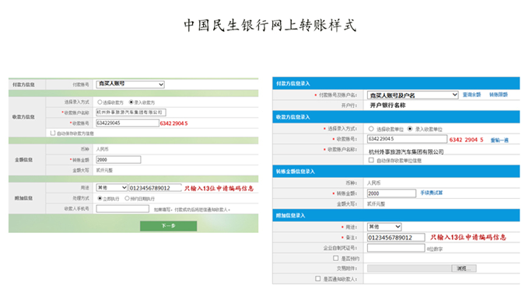Tick the 自动保存收款方信息 checkbox
This screenshot has height=299, width=529.
(53, 133)
